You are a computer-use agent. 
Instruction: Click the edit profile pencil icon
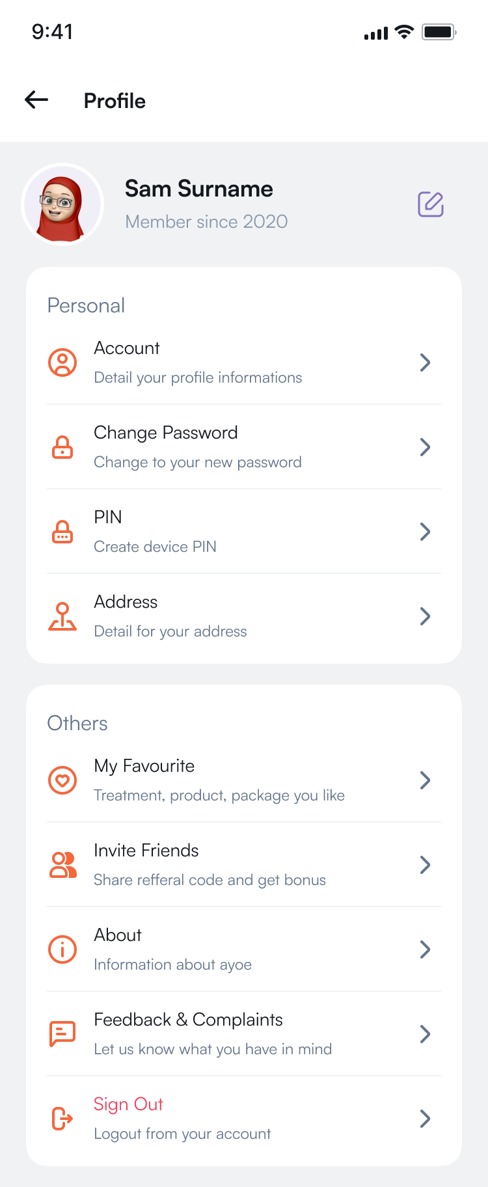[x=430, y=204]
